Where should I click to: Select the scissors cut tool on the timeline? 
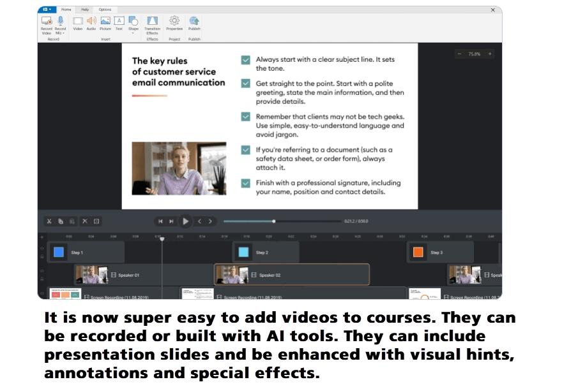[x=49, y=221]
